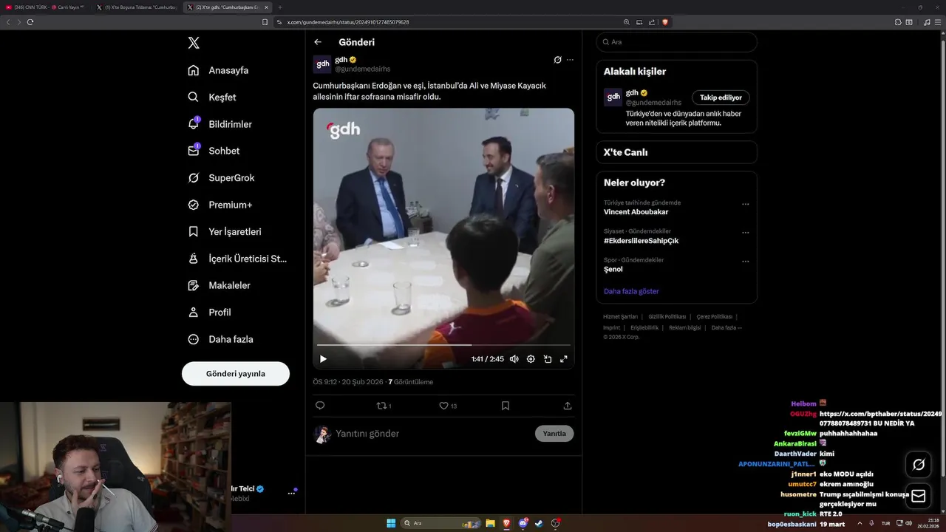Switch to CNN TÜRK browser tab
Screen dimensions: 946x532
[45, 7]
